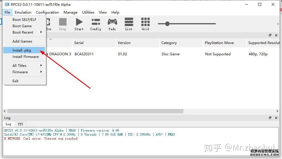Screen dimensions: 282x159
Task: Undock the Log panel float icon
Action: [x=270, y=118]
